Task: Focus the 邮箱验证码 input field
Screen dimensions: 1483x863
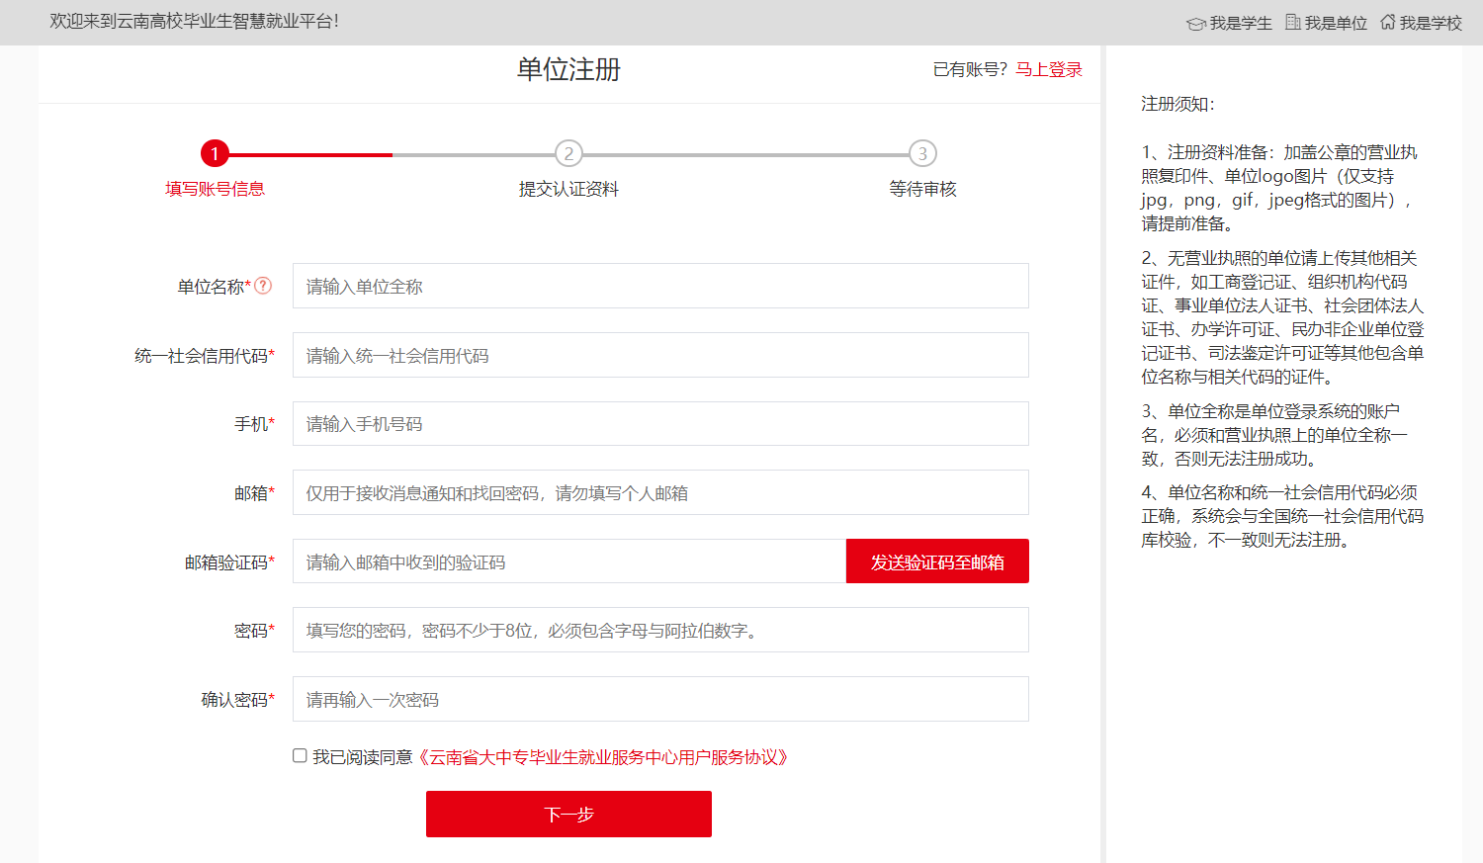Action: pos(569,561)
